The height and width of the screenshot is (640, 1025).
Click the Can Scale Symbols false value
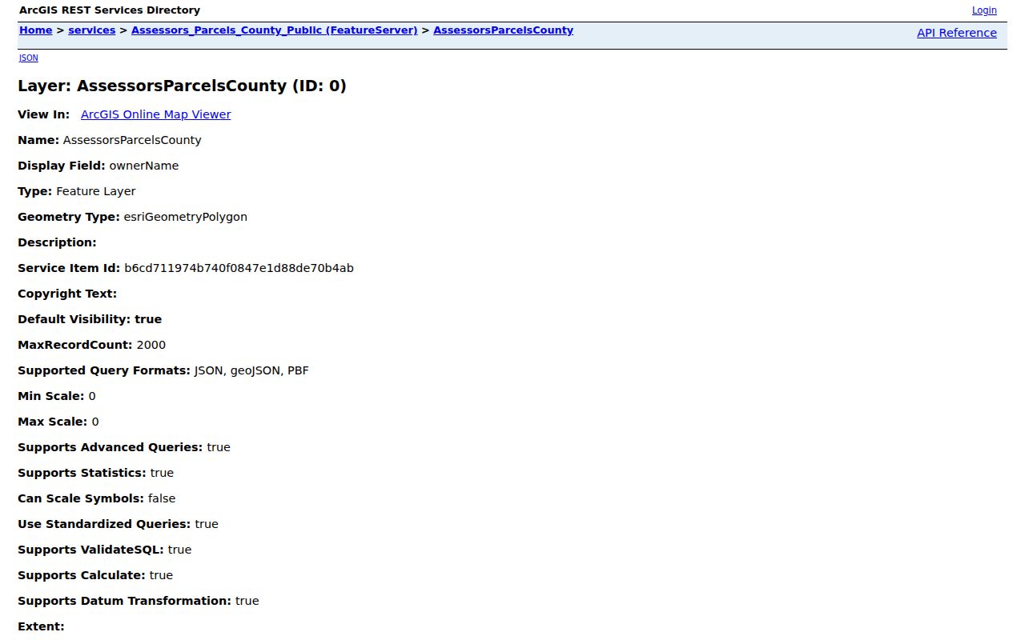coord(162,498)
